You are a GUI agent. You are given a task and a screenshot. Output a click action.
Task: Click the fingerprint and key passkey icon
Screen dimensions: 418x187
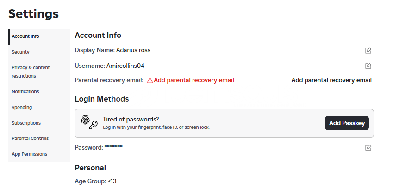pos(89,122)
